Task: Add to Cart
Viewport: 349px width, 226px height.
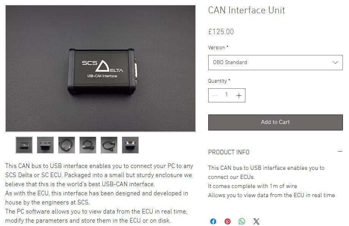Action: point(275,122)
